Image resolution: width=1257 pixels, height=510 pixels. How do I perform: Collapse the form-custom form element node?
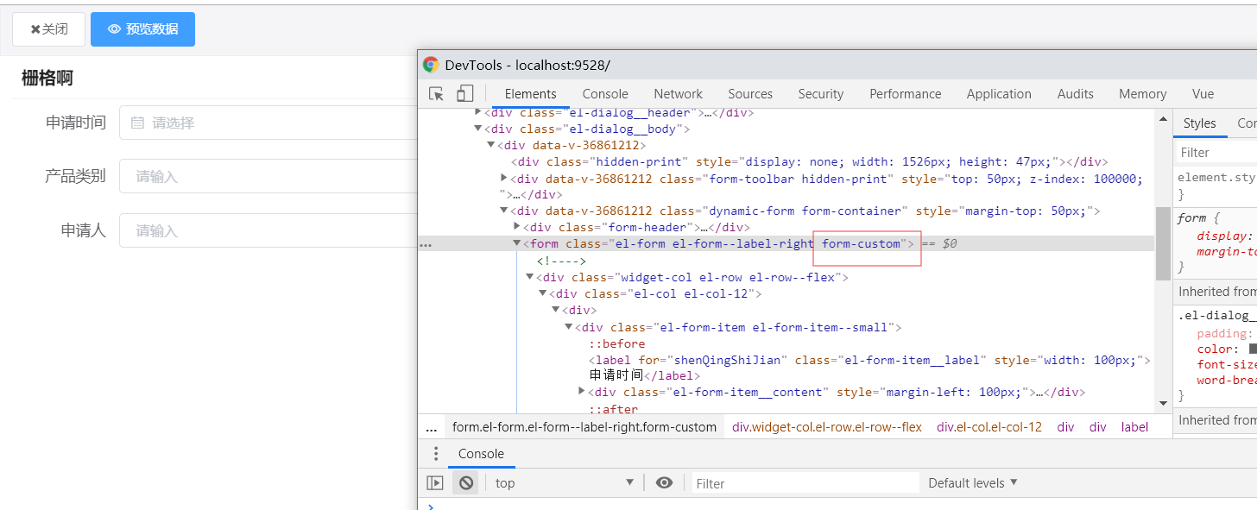tap(517, 244)
